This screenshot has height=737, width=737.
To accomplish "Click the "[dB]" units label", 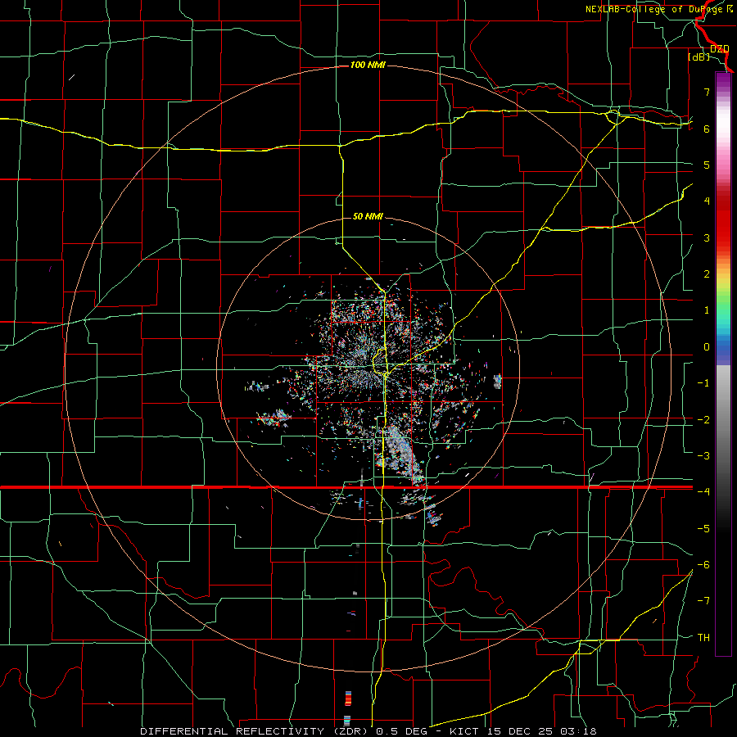I will pos(699,57).
